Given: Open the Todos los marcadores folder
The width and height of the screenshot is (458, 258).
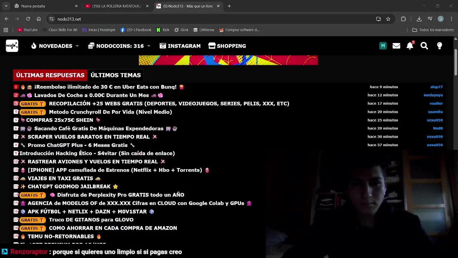Looking at the screenshot, I should (433, 30).
